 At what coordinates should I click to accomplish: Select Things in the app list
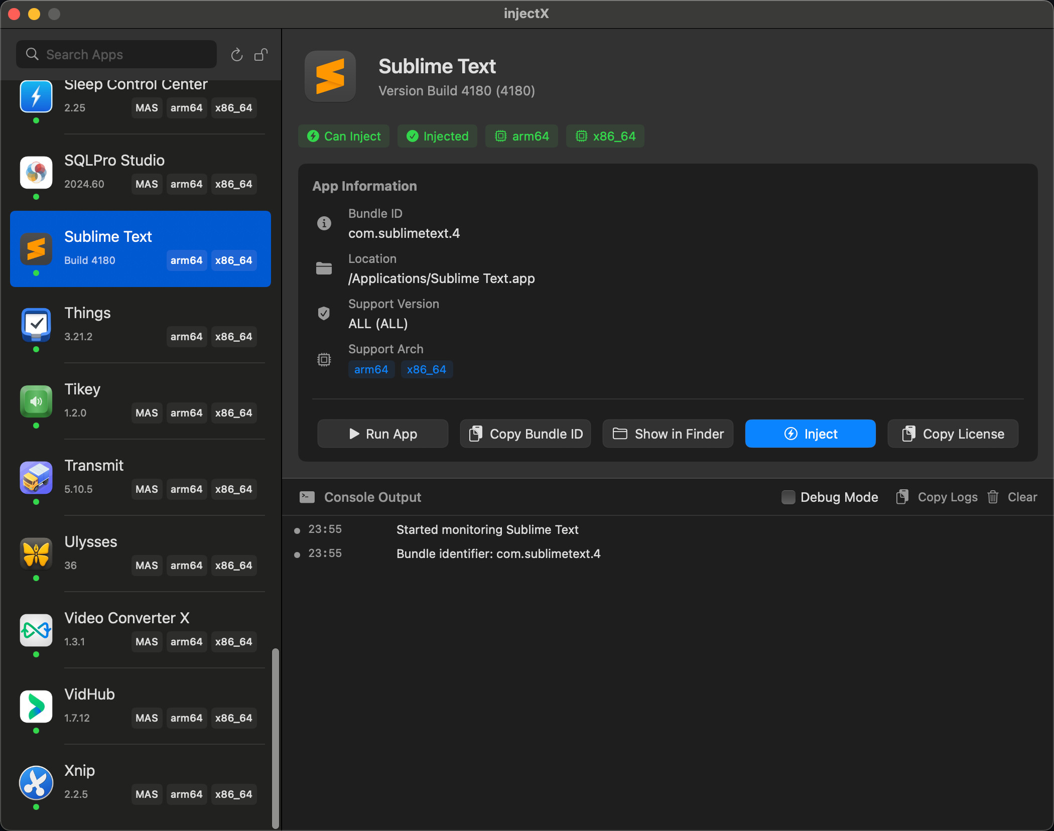point(141,325)
